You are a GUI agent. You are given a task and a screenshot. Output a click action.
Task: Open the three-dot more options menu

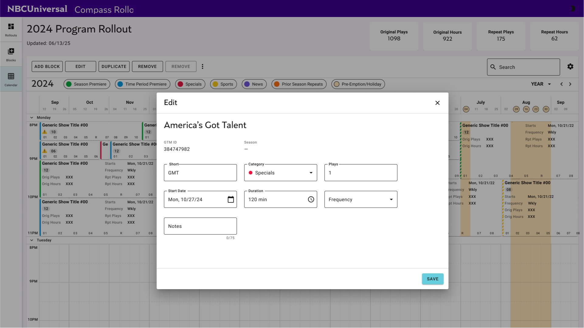coord(202,66)
